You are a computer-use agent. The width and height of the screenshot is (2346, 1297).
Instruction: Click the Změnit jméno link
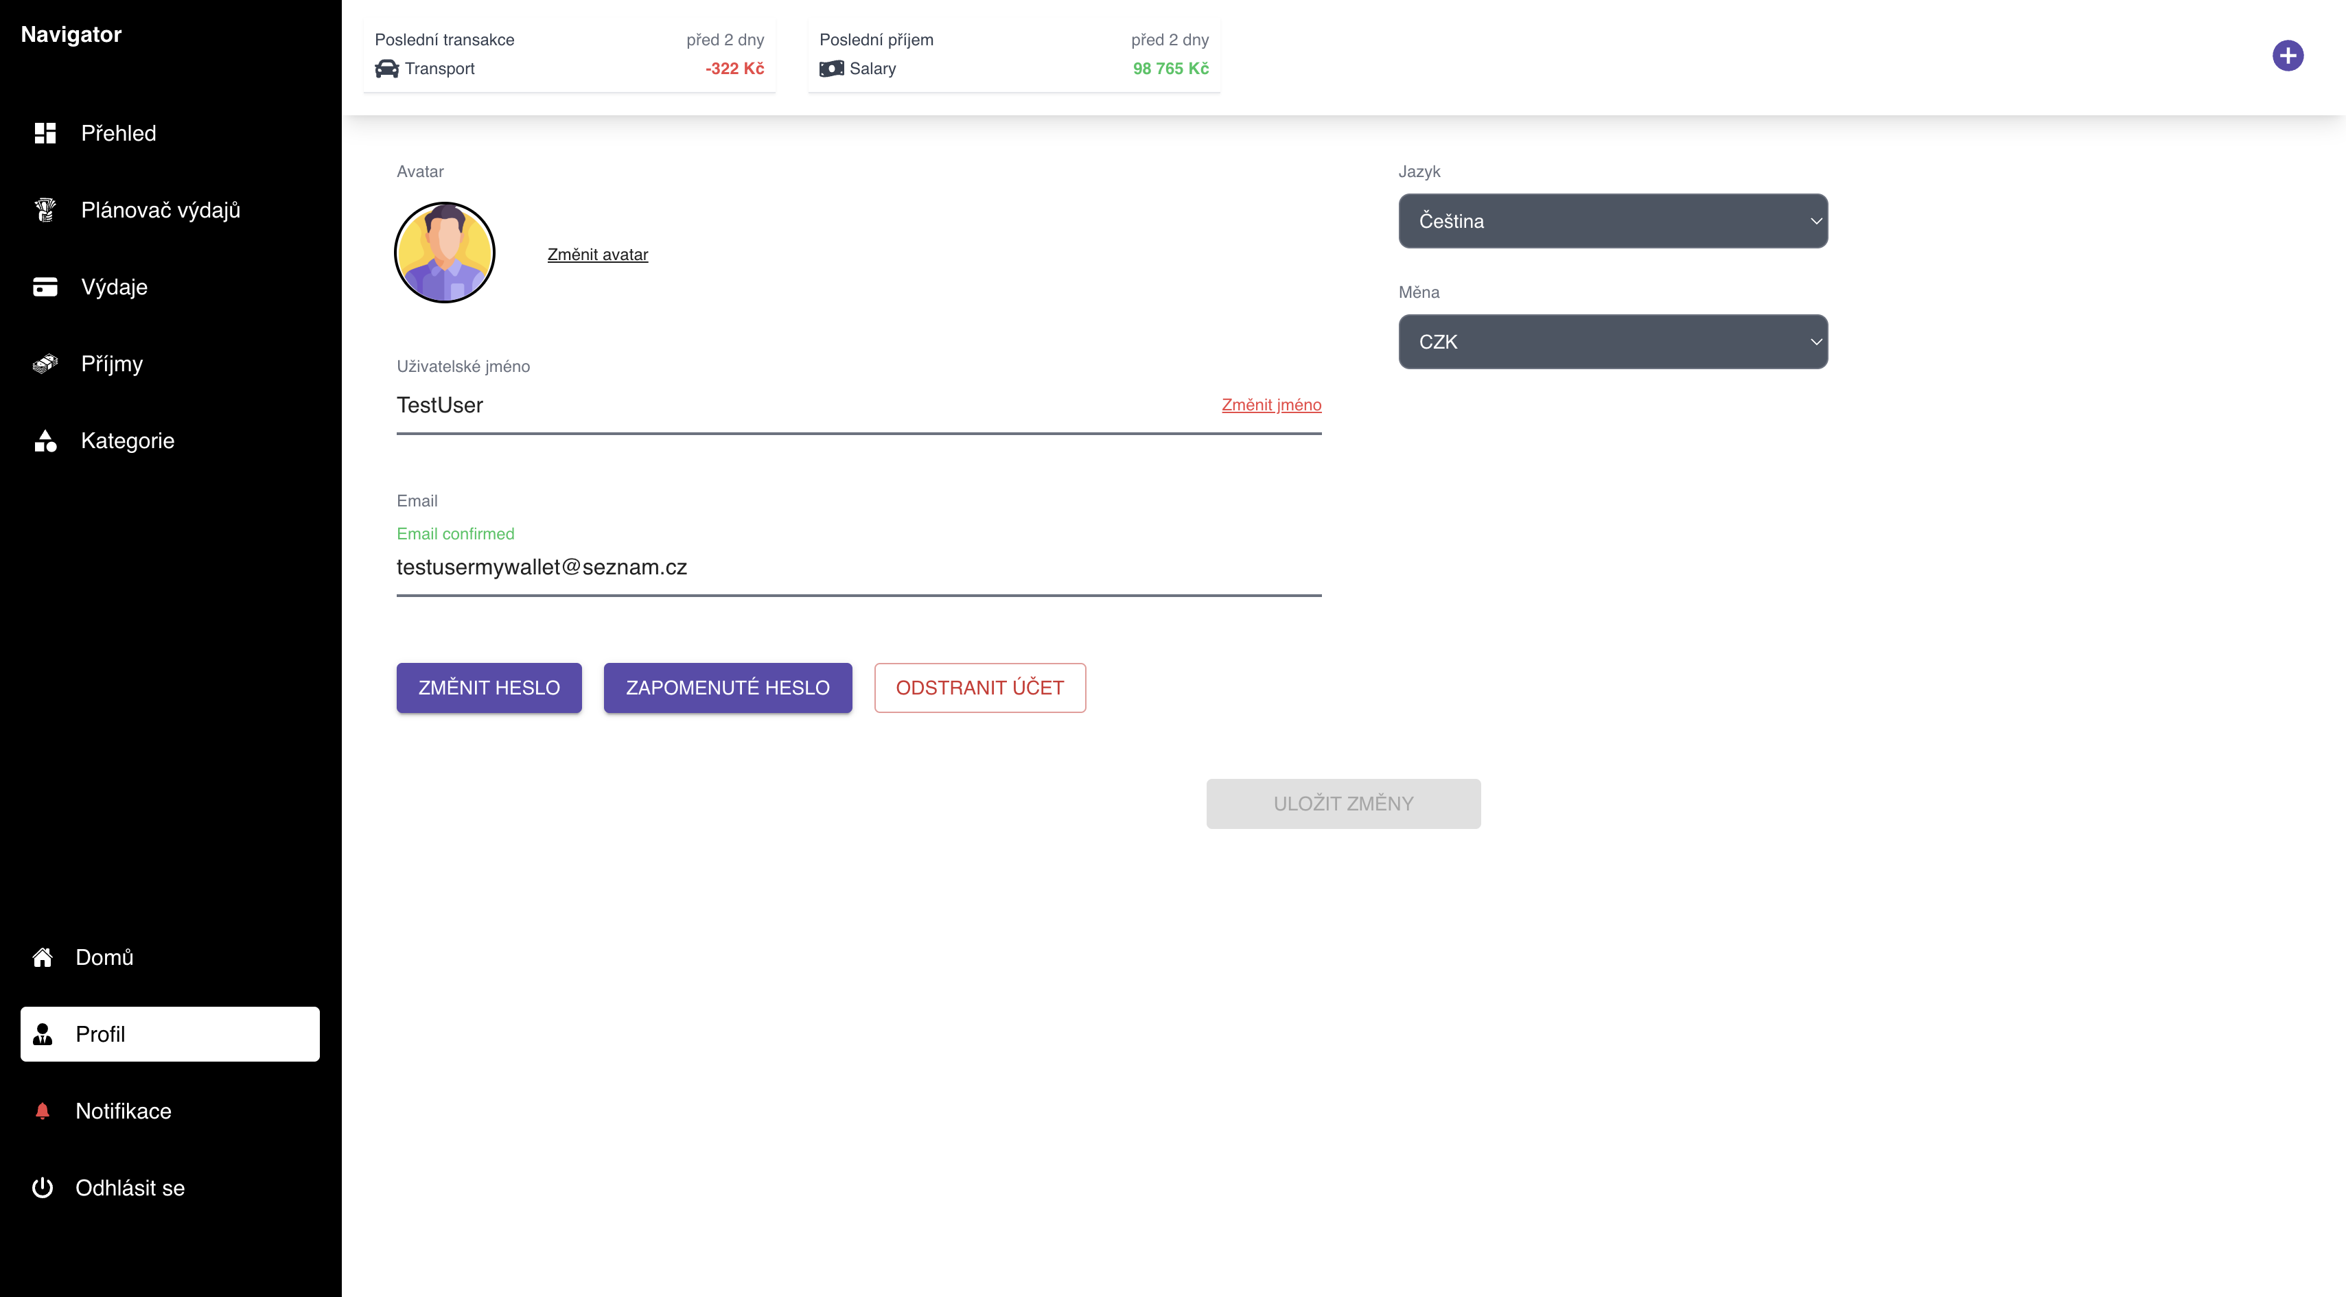1270,406
